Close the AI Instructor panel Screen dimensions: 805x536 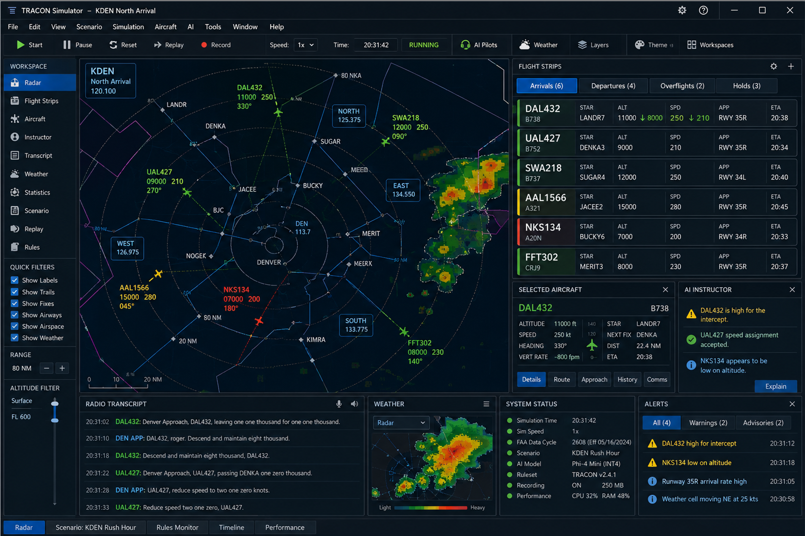click(792, 290)
